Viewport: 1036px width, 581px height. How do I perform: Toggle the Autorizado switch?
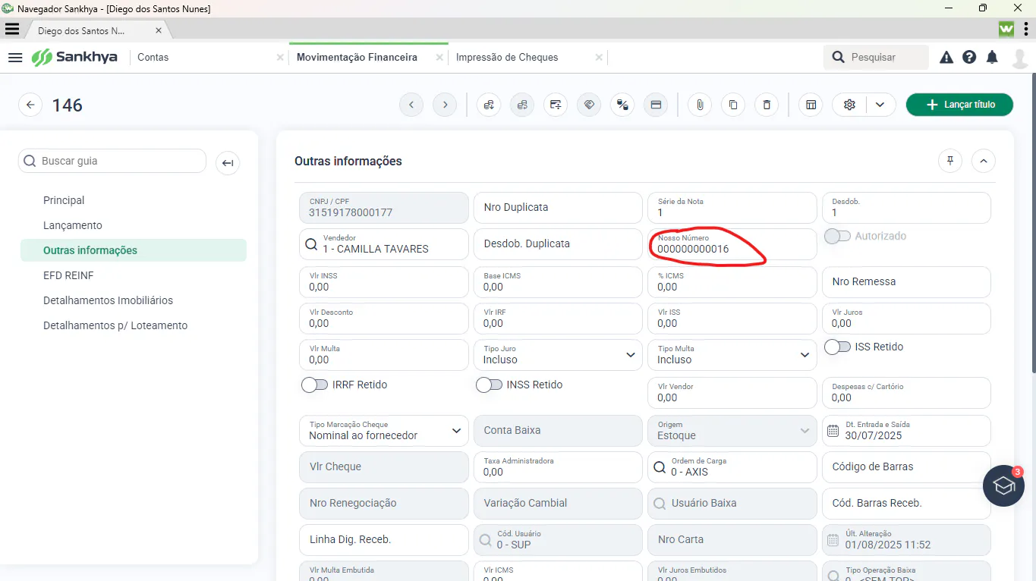pos(837,236)
